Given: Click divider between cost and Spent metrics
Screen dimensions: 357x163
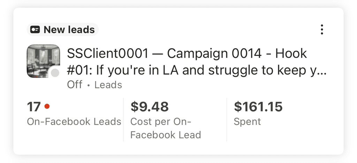Looking at the screenshot, I should click(227, 120).
